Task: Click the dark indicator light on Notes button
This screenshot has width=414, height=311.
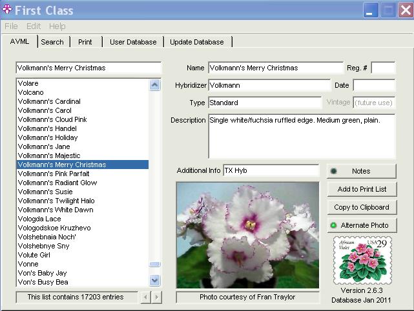Action: pyautogui.click(x=333, y=171)
